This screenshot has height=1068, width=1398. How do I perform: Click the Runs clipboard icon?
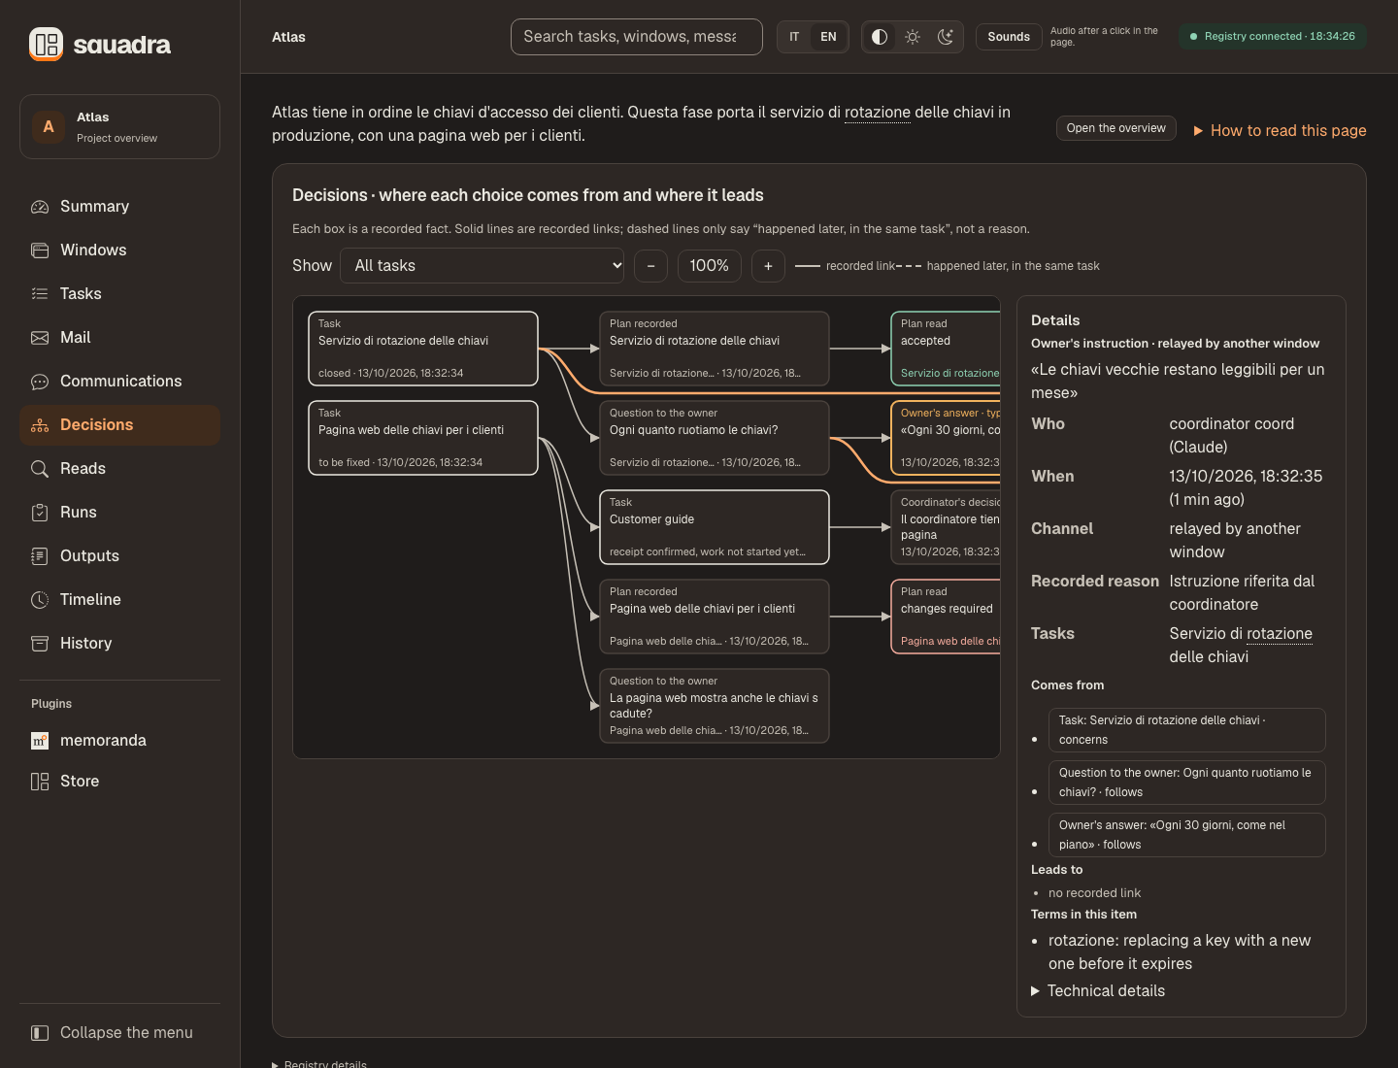40,513
